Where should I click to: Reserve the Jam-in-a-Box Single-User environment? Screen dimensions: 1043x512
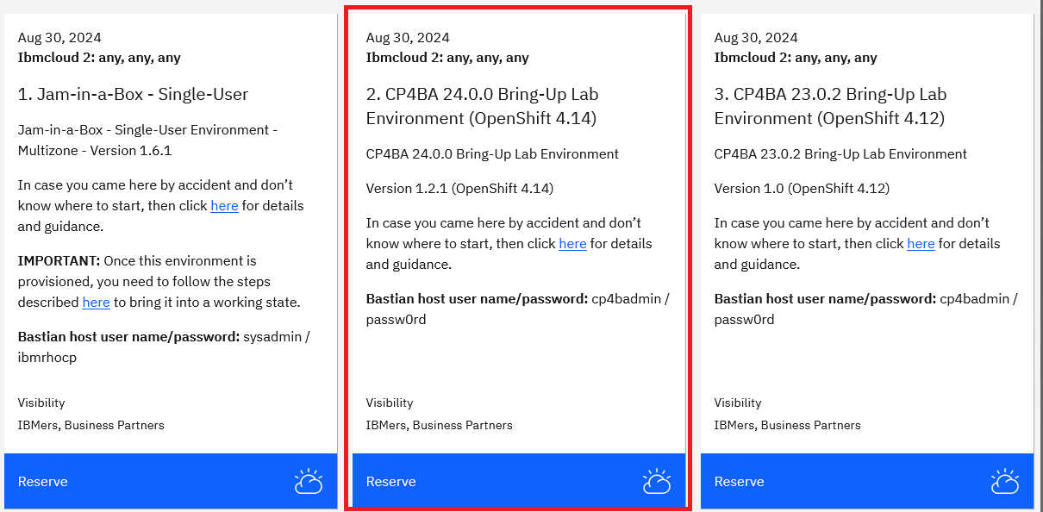(x=171, y=481)
